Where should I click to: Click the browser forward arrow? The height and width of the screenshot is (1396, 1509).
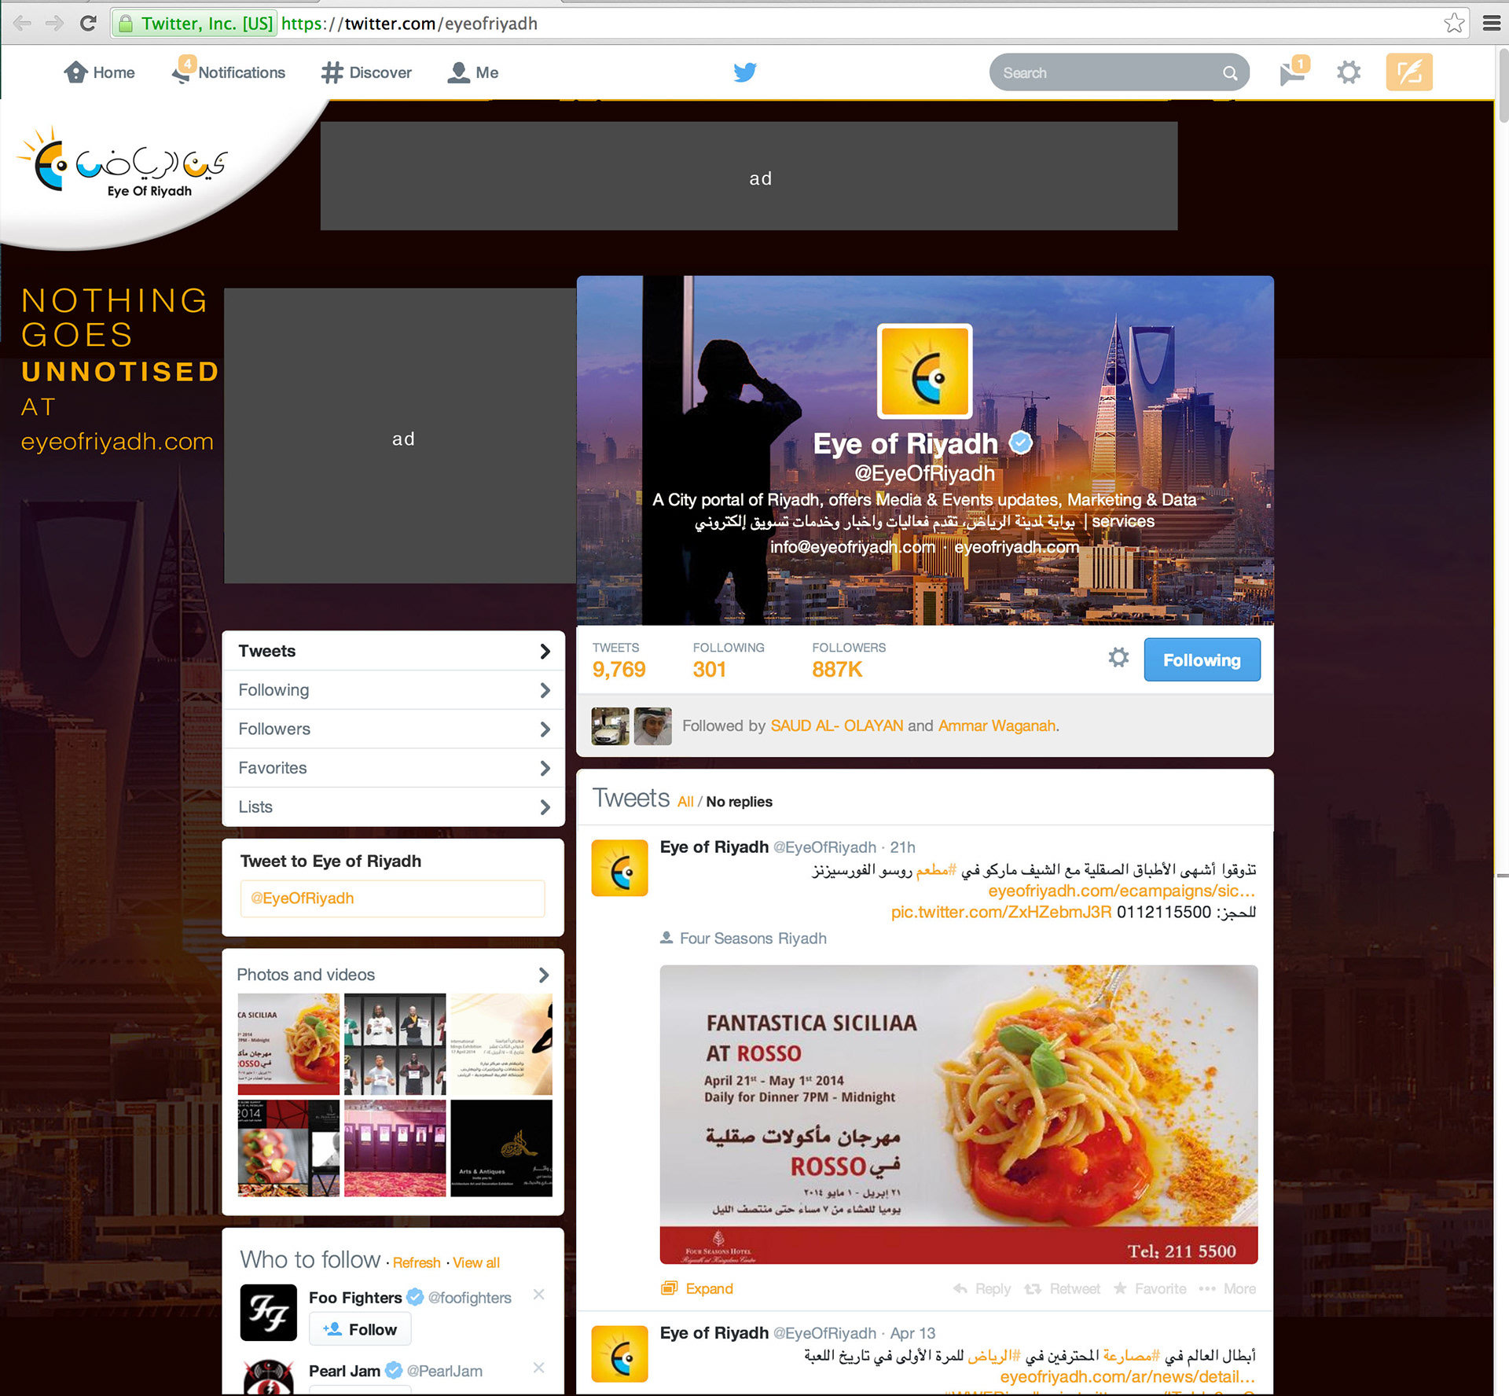click(x=54, y=24)
